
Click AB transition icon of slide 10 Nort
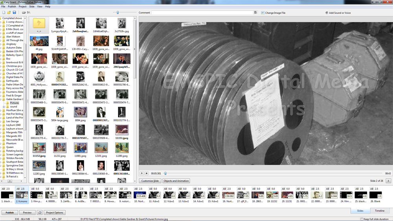click(136, 189)
